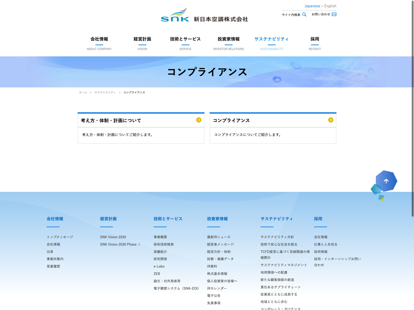Select Japanese language option
Image resolution: width=414 pixels, height=310 pixels.
pos(312,6)
